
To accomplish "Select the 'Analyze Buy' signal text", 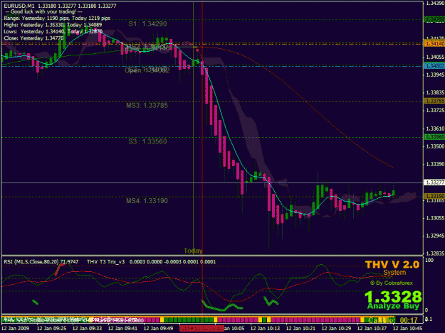I will [x=393, y=306].
